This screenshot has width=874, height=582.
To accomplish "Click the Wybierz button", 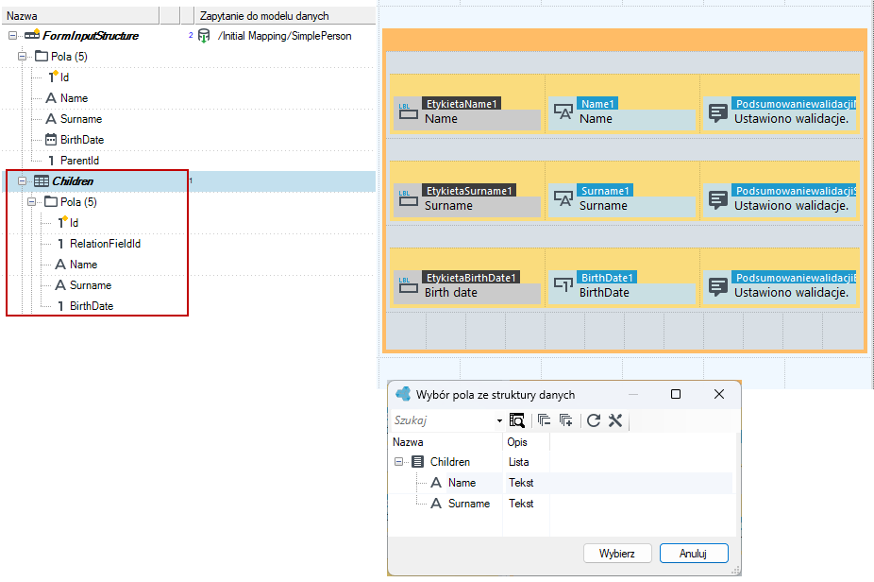I will pyautogui.click(x=617, y=553).
